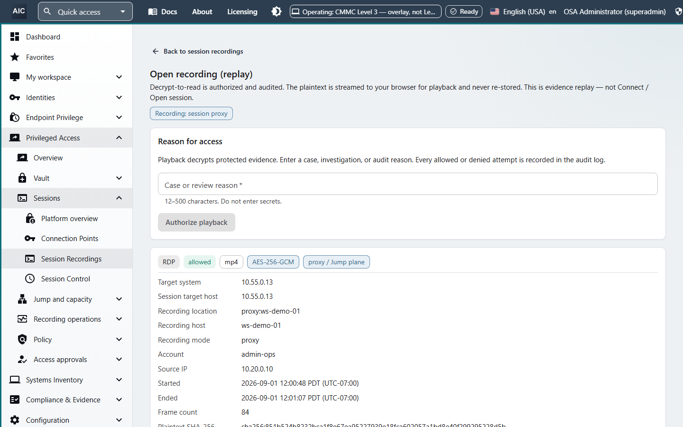Click the Recording: session proxy chip
The image size is (683, 427).
tap(191, 113)
